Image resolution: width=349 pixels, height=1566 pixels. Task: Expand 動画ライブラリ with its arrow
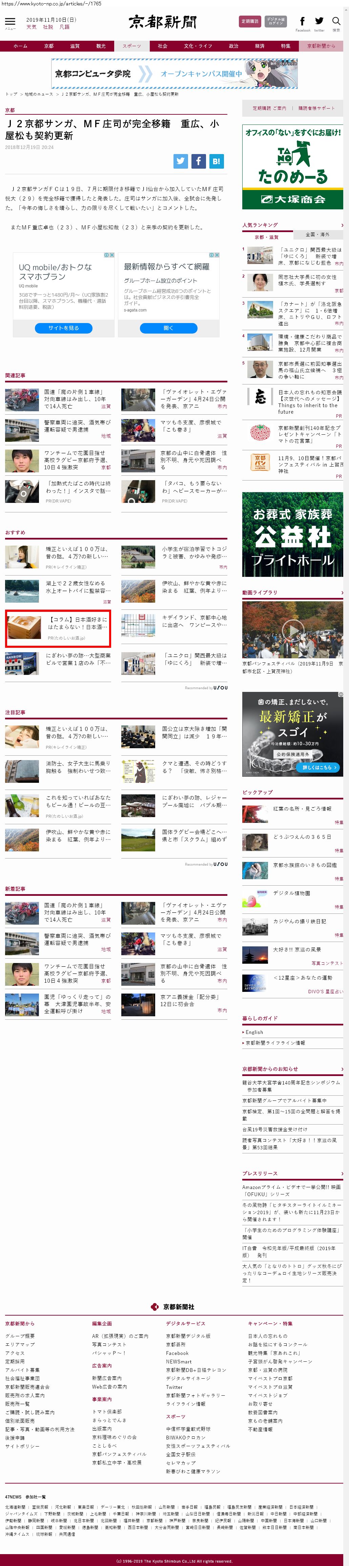[342, 592]
